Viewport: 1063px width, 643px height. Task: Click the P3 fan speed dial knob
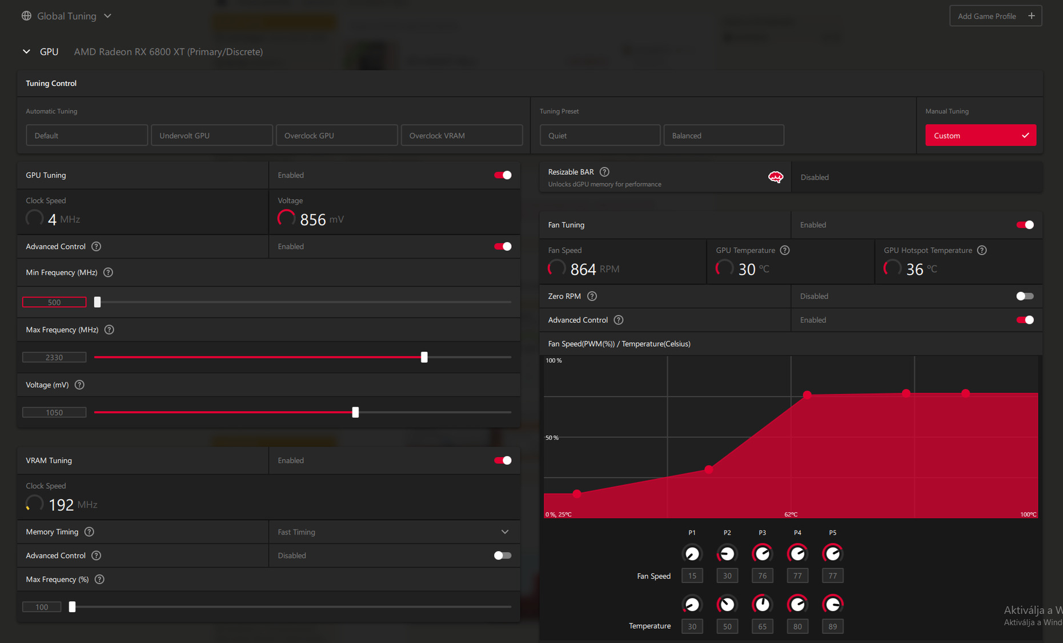762,553
